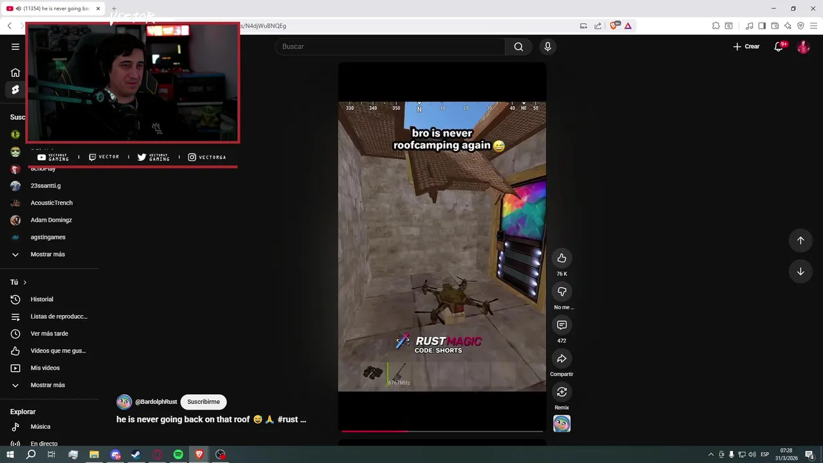
Task: Open the notifications bell
Action: 779,46
